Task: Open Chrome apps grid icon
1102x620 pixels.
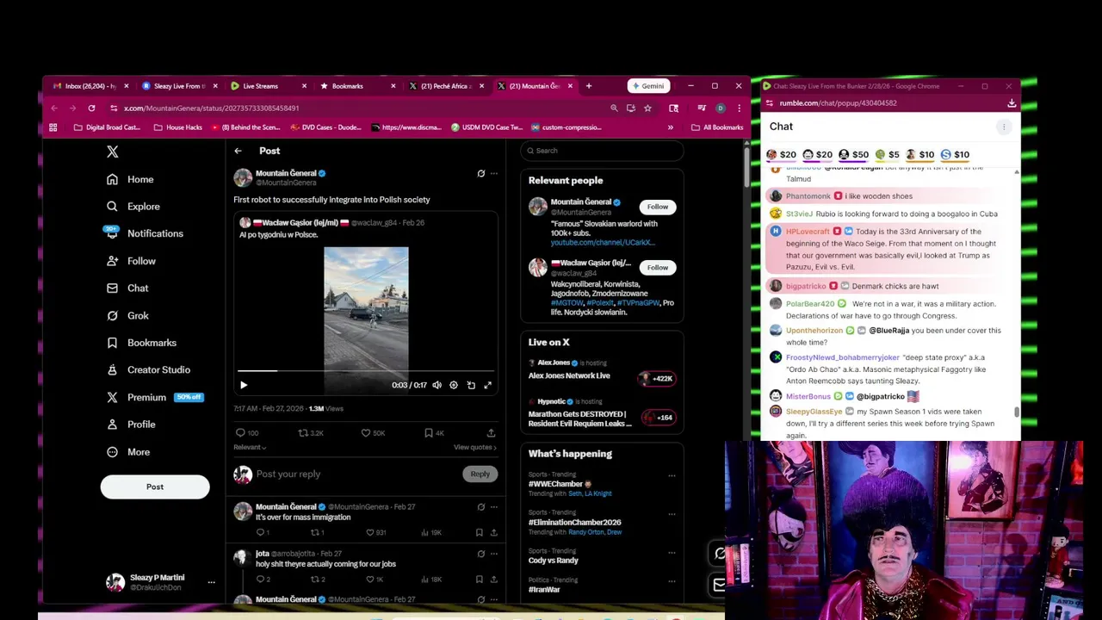Action: tap(53, 127)
